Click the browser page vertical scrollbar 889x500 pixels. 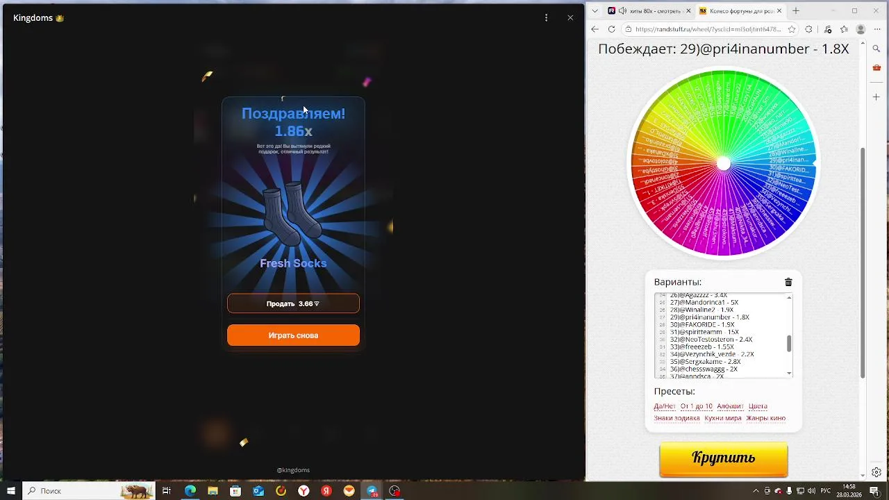[x=863, y=263]
